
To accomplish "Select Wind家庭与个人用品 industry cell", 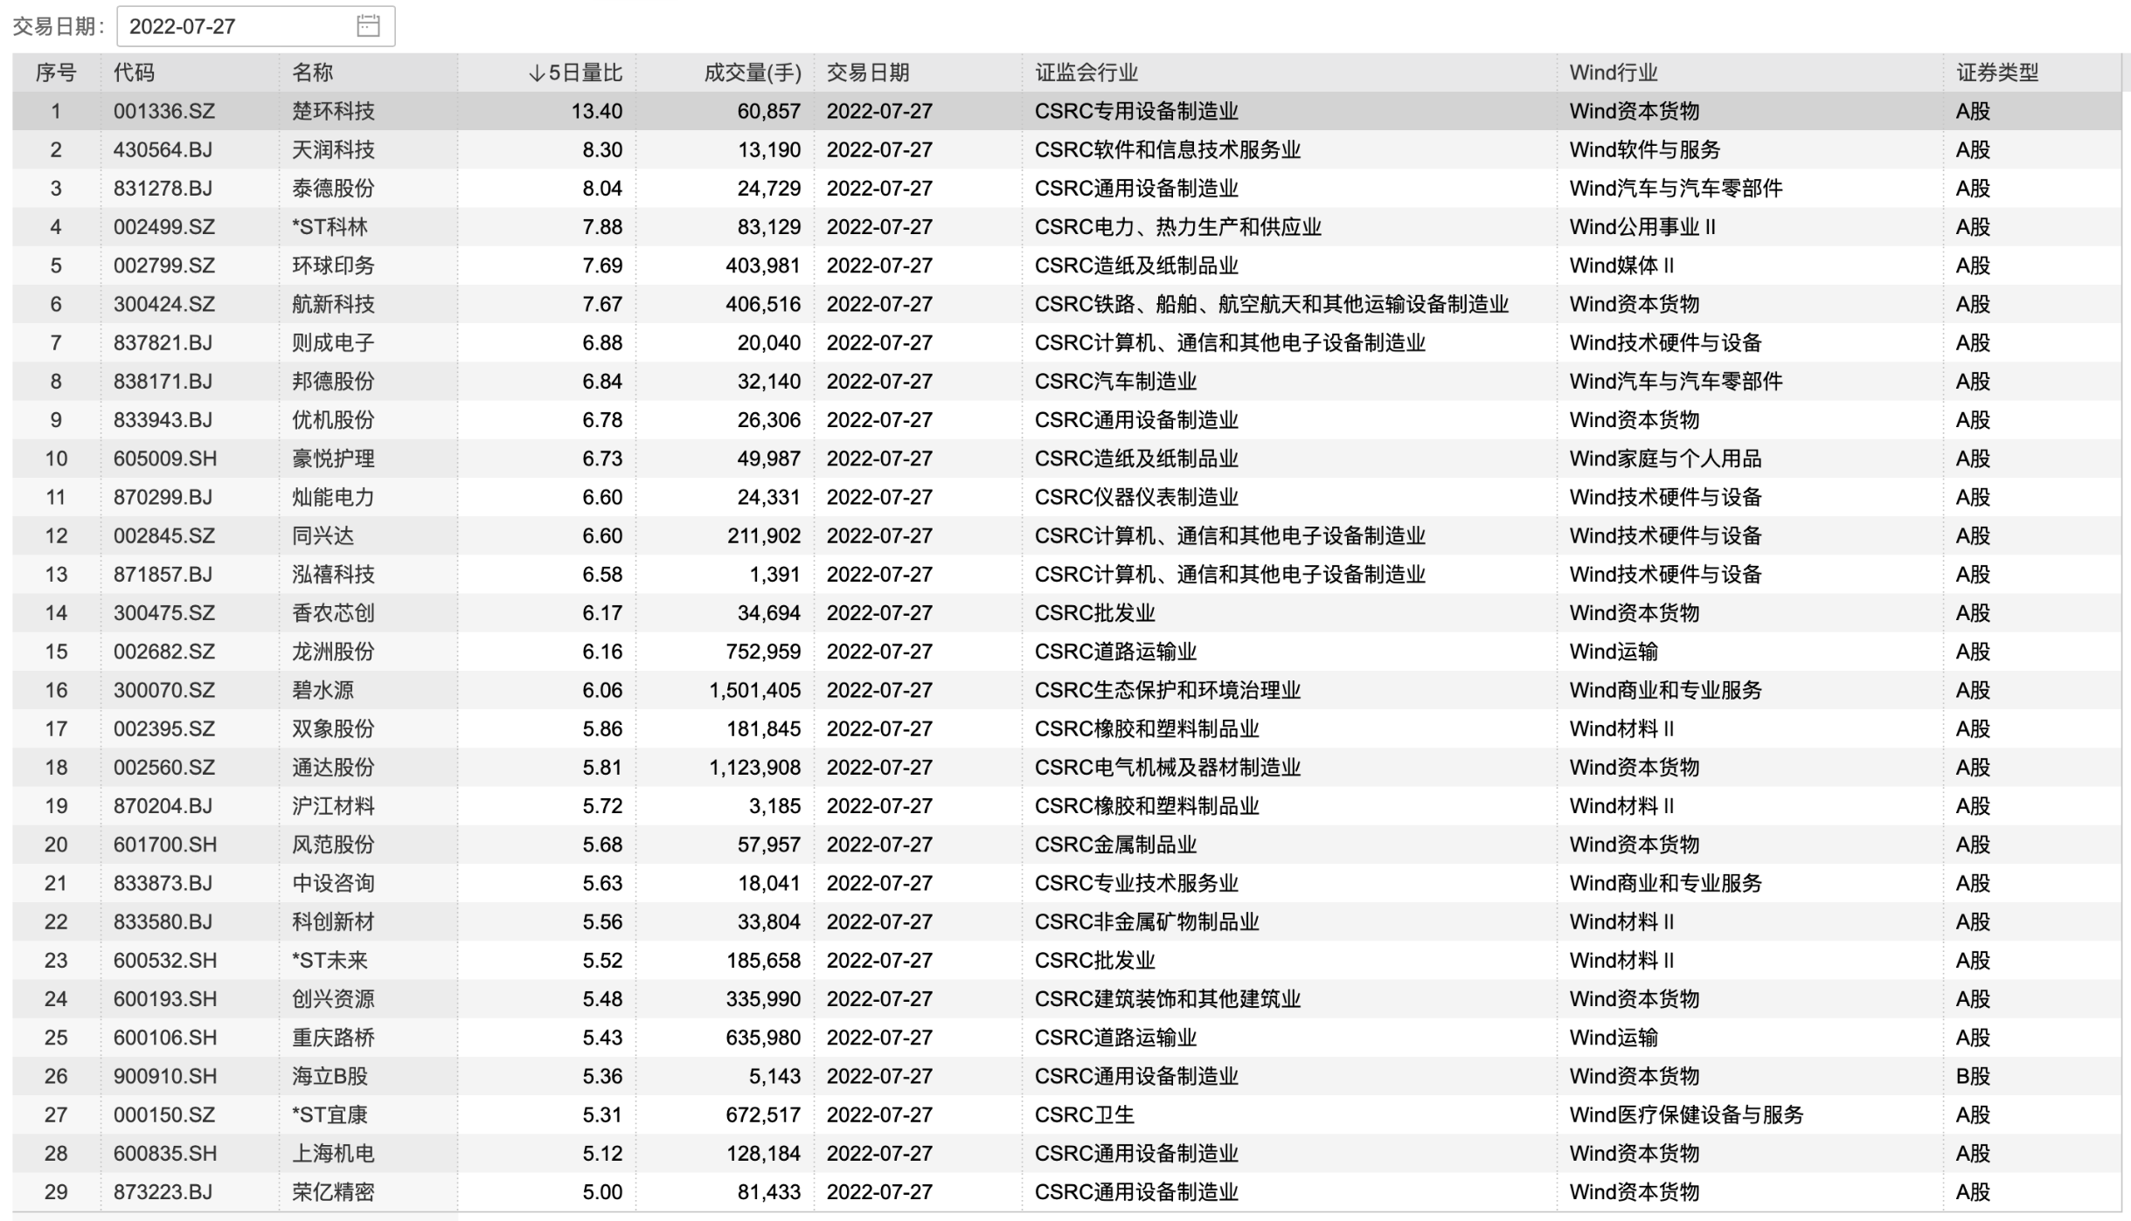I will [x=1665, y=459].
